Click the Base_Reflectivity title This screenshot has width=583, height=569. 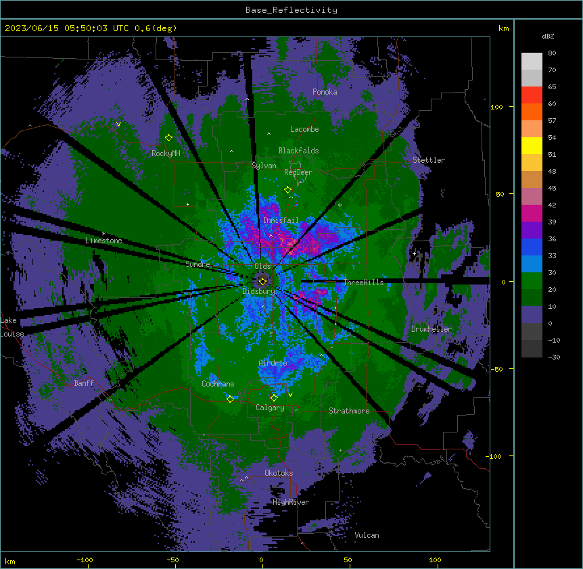tap(291, 10)
